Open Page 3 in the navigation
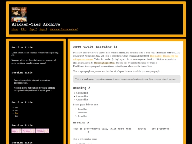 (43, 29)
